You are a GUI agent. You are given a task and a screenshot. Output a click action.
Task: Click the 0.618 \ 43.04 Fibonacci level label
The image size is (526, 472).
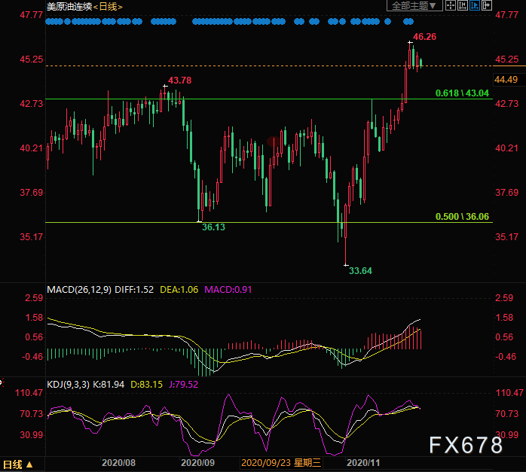click(462, 93)
